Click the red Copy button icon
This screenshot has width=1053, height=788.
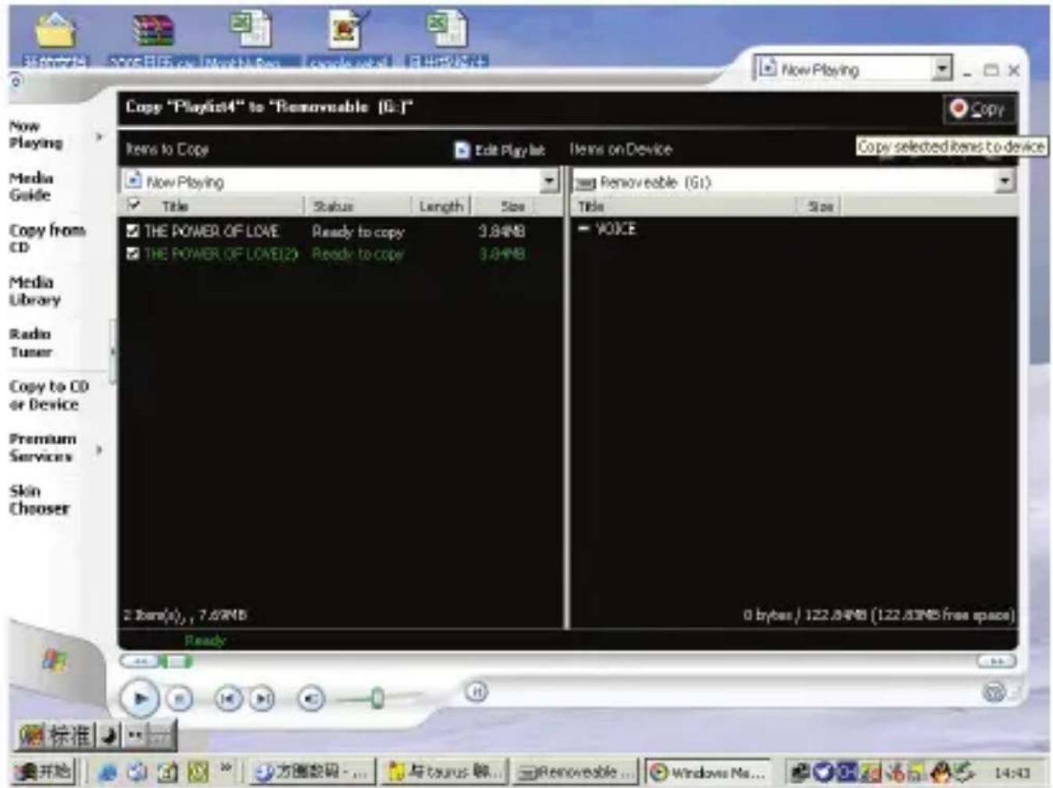[x=958, y=109]
